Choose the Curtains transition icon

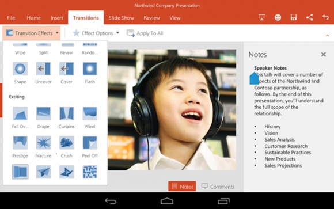point(66,113)
